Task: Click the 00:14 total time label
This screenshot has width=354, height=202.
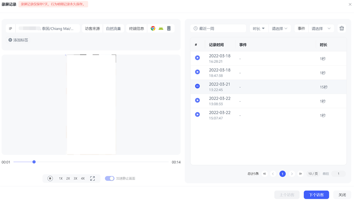Action: pos(176,162)
